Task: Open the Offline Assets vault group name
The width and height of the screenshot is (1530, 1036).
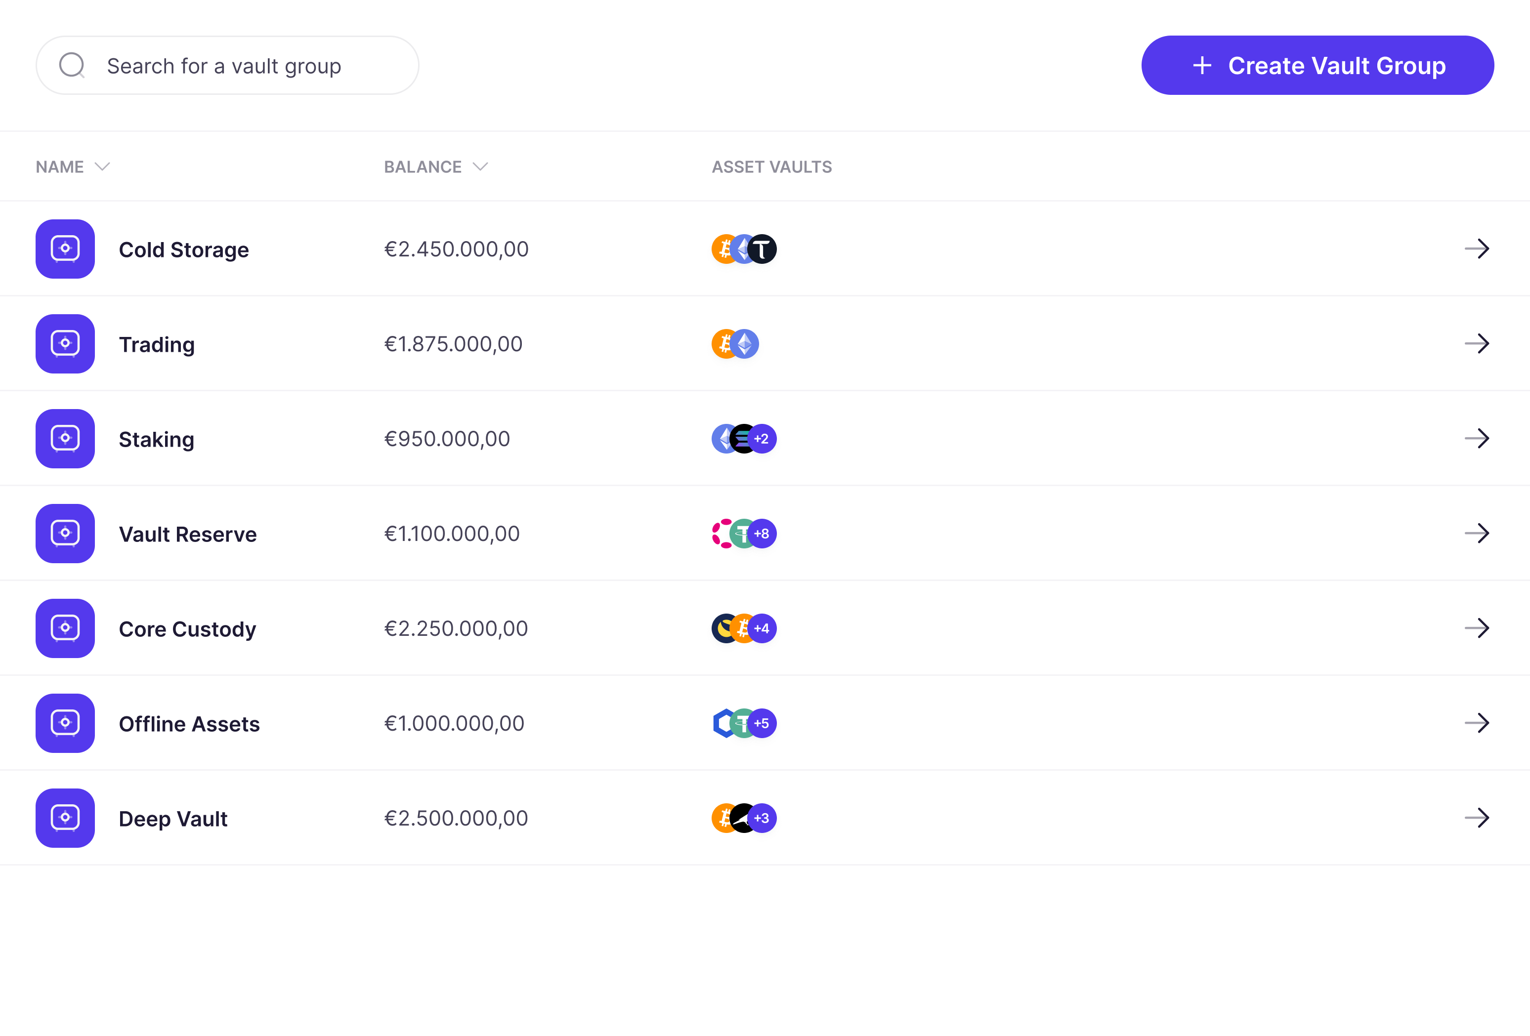Action: pos(189,724)
